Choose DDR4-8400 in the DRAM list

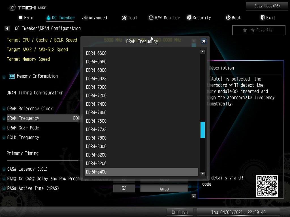[x=96, y=172]
